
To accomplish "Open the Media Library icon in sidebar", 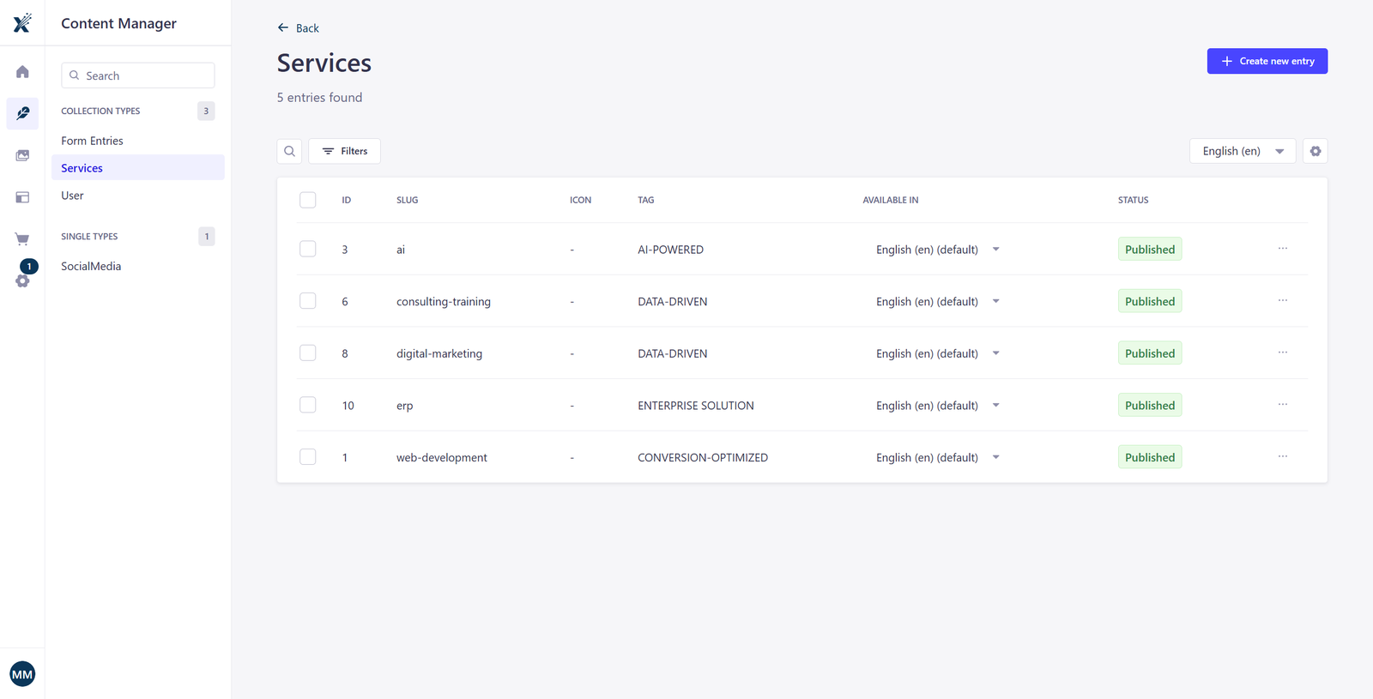I will point(22,155).
